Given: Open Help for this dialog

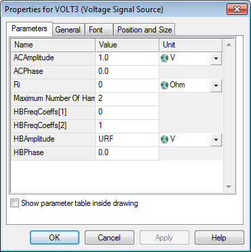Looking at the screenshot, I should [219, 238].
